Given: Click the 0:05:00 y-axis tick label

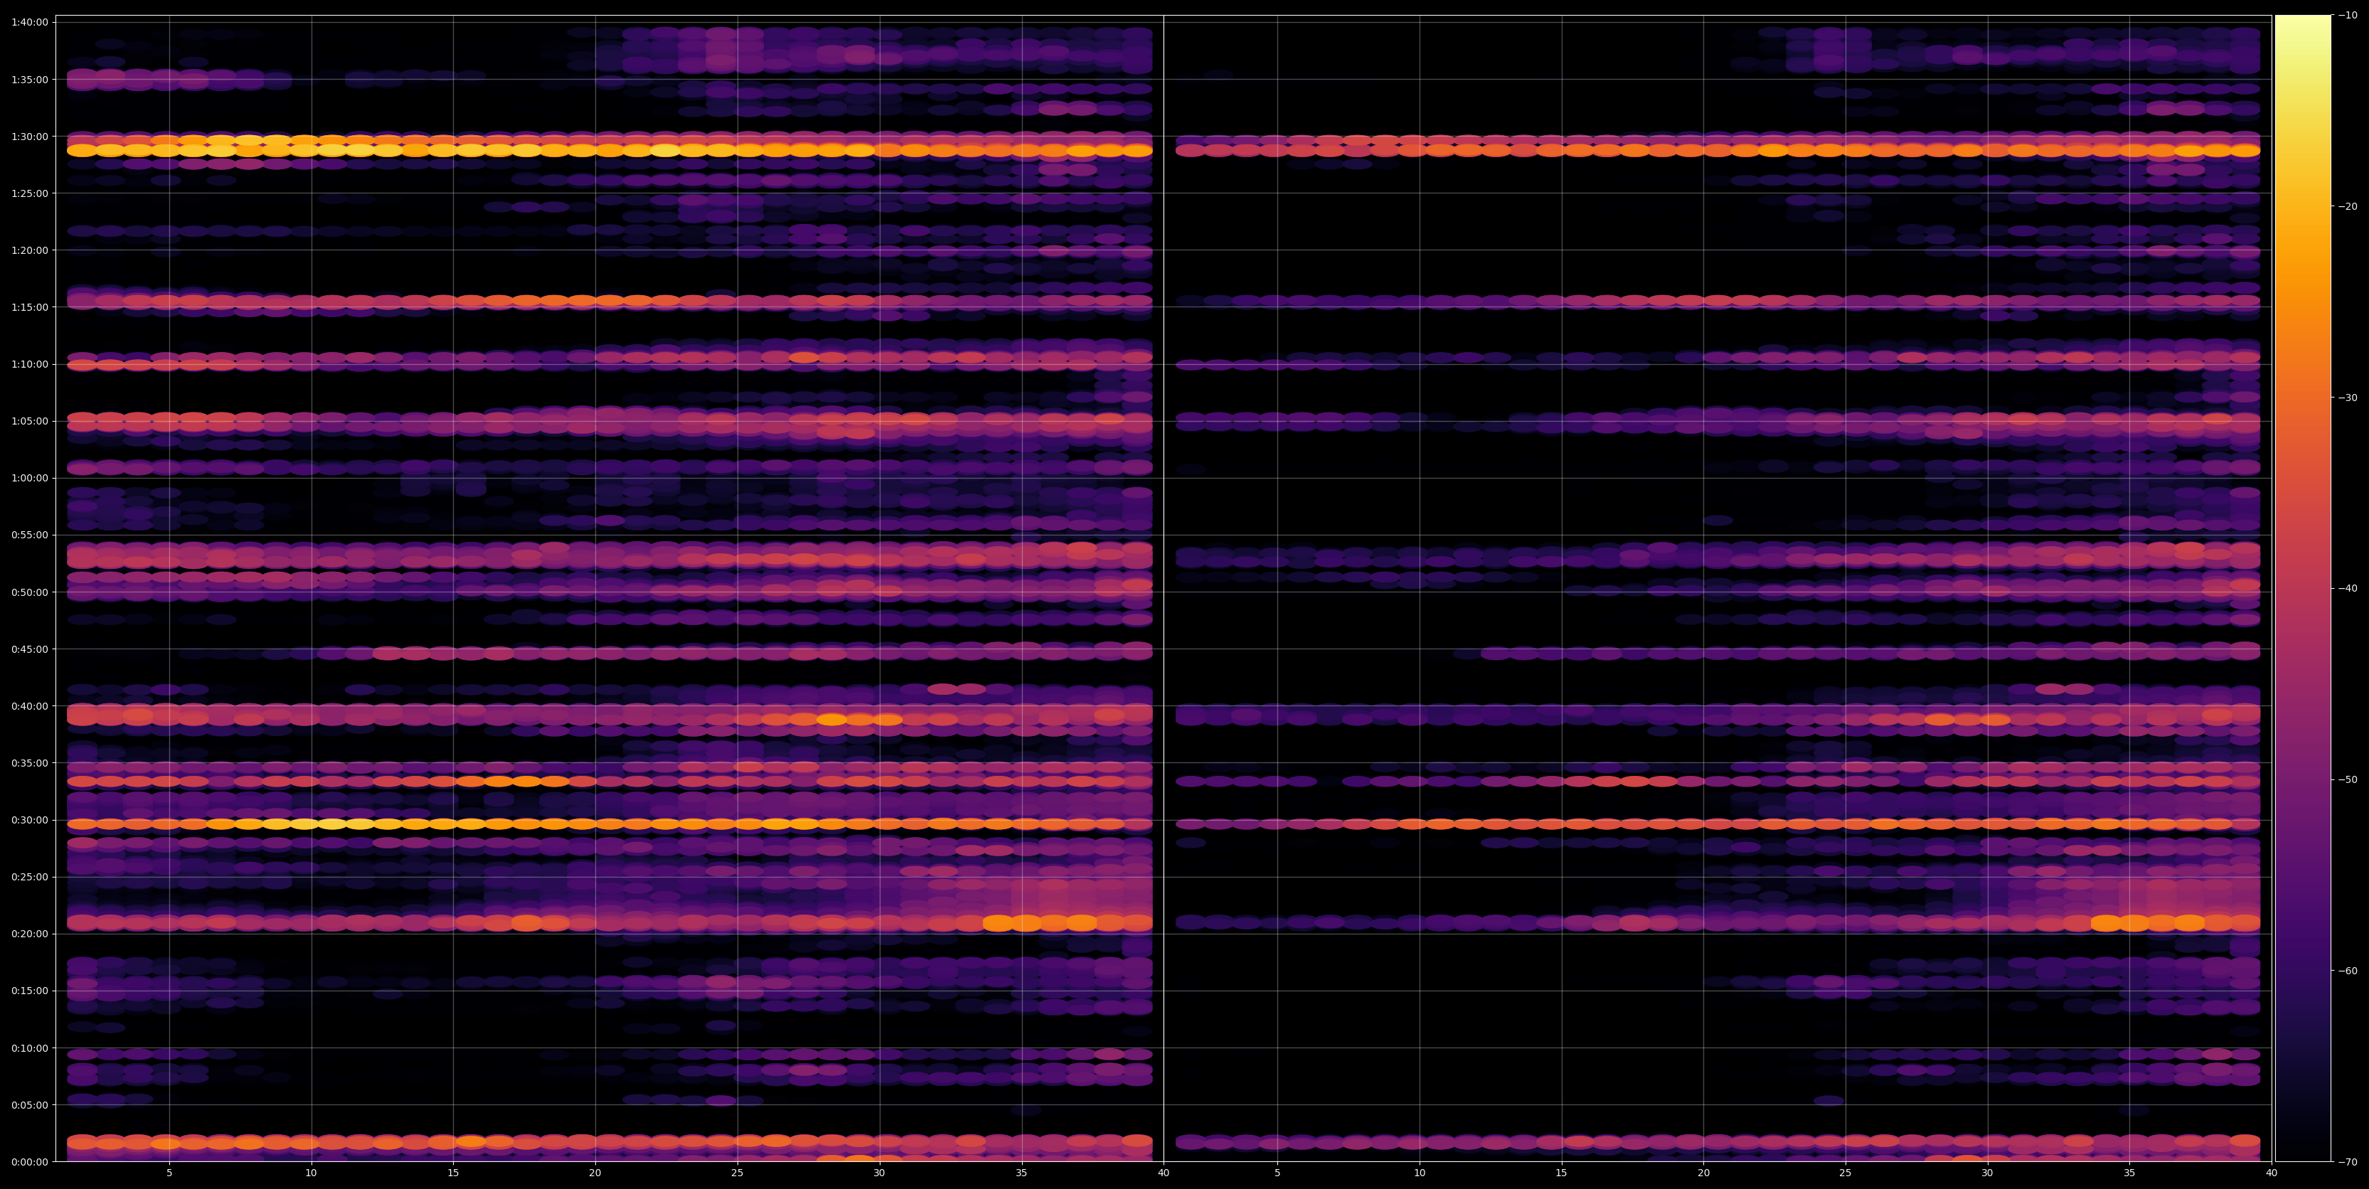Looking at the screenshot, I should tap(29, 1105).
